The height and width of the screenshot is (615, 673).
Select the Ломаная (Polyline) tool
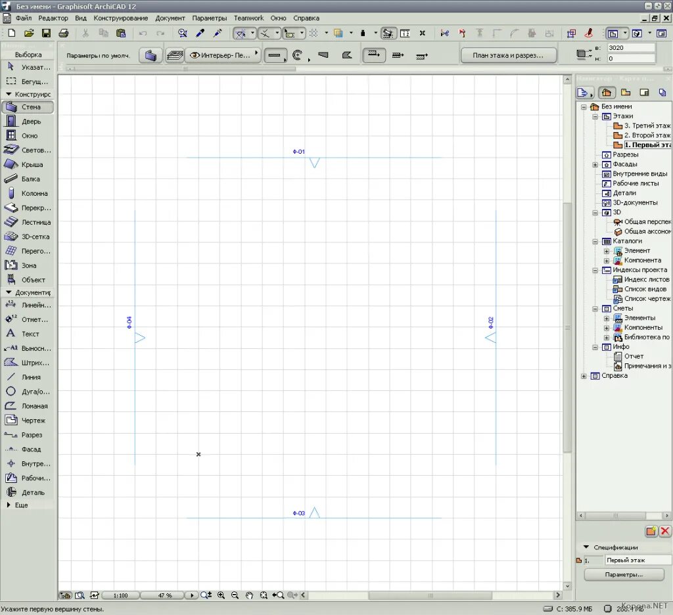[28, 405]
